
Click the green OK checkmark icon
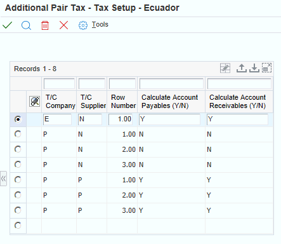(7, 25)
